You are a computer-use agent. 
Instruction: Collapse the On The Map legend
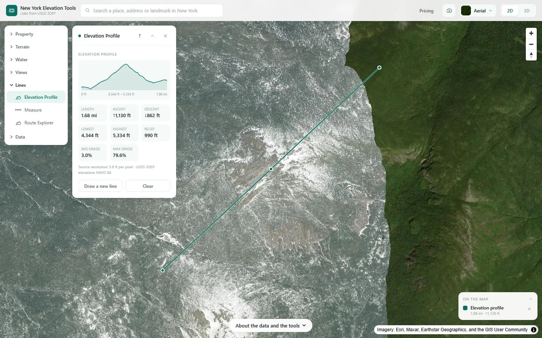click(x=531, y=299)
